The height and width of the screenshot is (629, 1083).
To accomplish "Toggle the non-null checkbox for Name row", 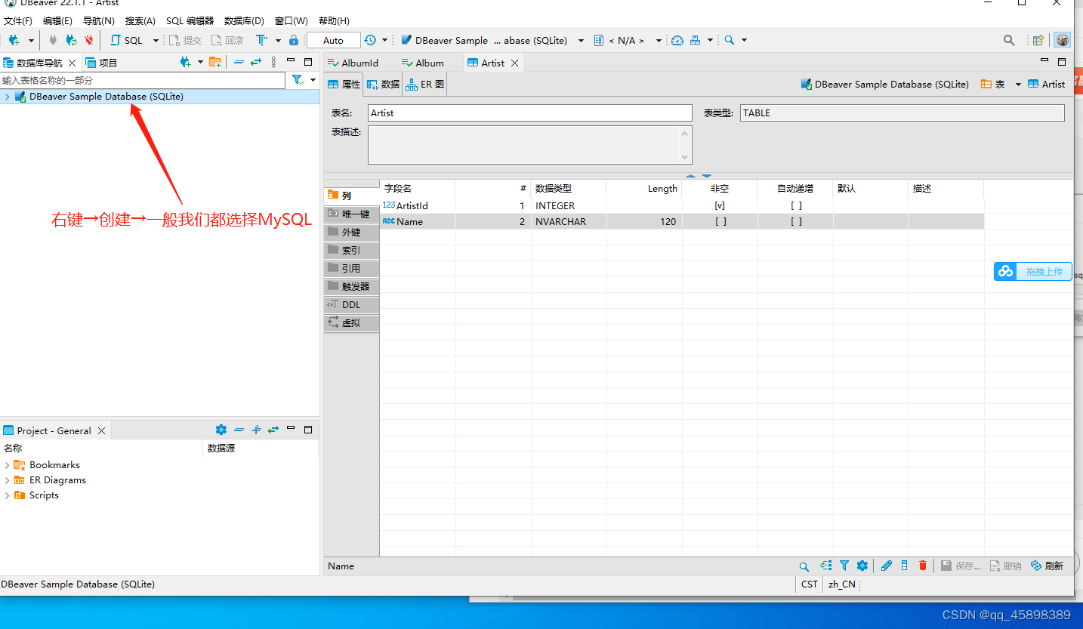I will click(720, 221).
